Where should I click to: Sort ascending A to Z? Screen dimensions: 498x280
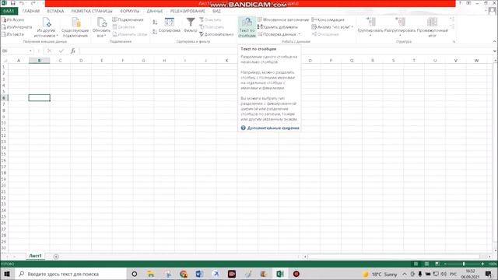(155, 23)
